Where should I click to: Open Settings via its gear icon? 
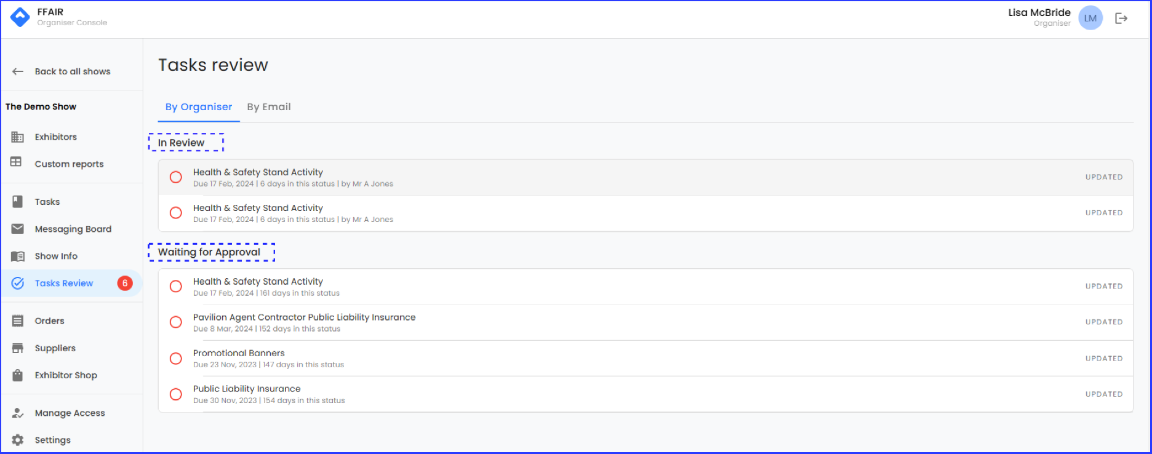point(18,440)
